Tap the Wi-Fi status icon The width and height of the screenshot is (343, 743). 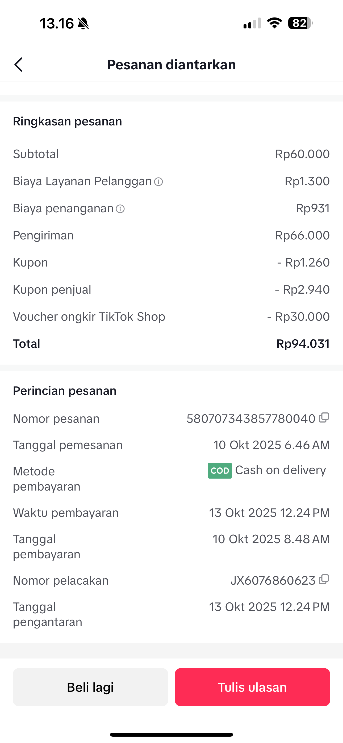tap(274, 23)
